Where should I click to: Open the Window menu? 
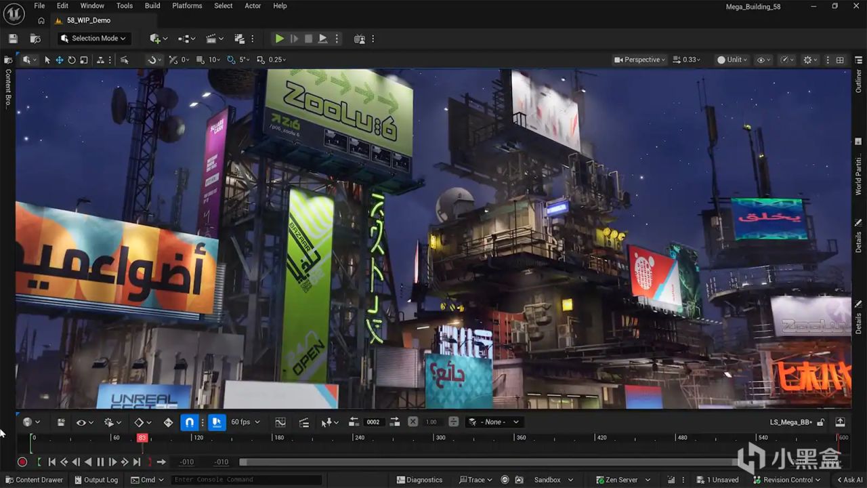tap(92, 5)
